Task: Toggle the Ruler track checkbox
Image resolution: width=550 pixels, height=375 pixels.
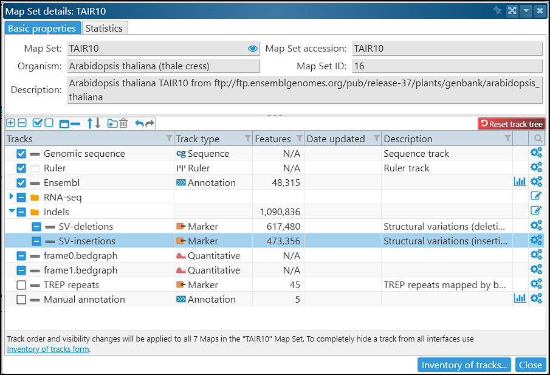Action: pyautogui.click(x=21, y=168)
